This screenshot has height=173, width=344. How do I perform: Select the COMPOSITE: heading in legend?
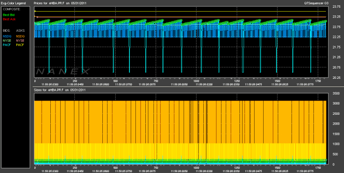(12, 9)
